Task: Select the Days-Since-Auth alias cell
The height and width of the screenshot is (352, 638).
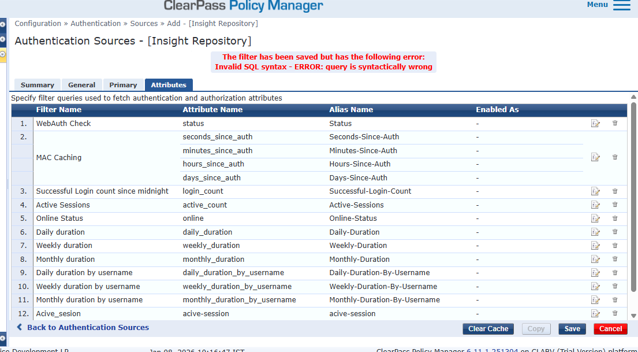Action: pyautogui.click(x=358, y=178)
